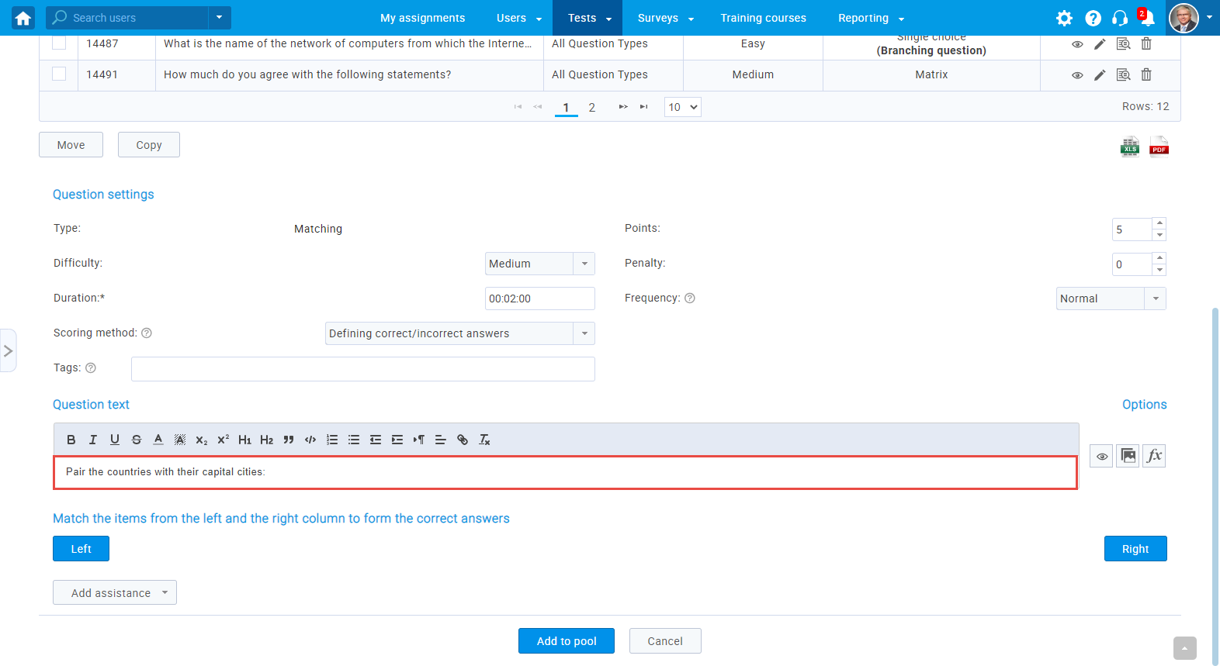Go to page 2 of the questions table

(x=592, y=108)
